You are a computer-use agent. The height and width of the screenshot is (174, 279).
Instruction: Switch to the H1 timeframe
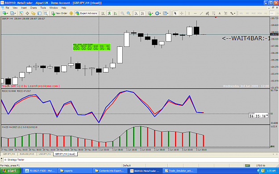pos(266,13)
